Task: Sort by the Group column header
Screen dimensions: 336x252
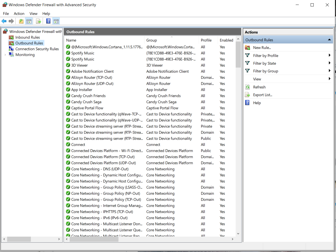Action: [171, 40]
